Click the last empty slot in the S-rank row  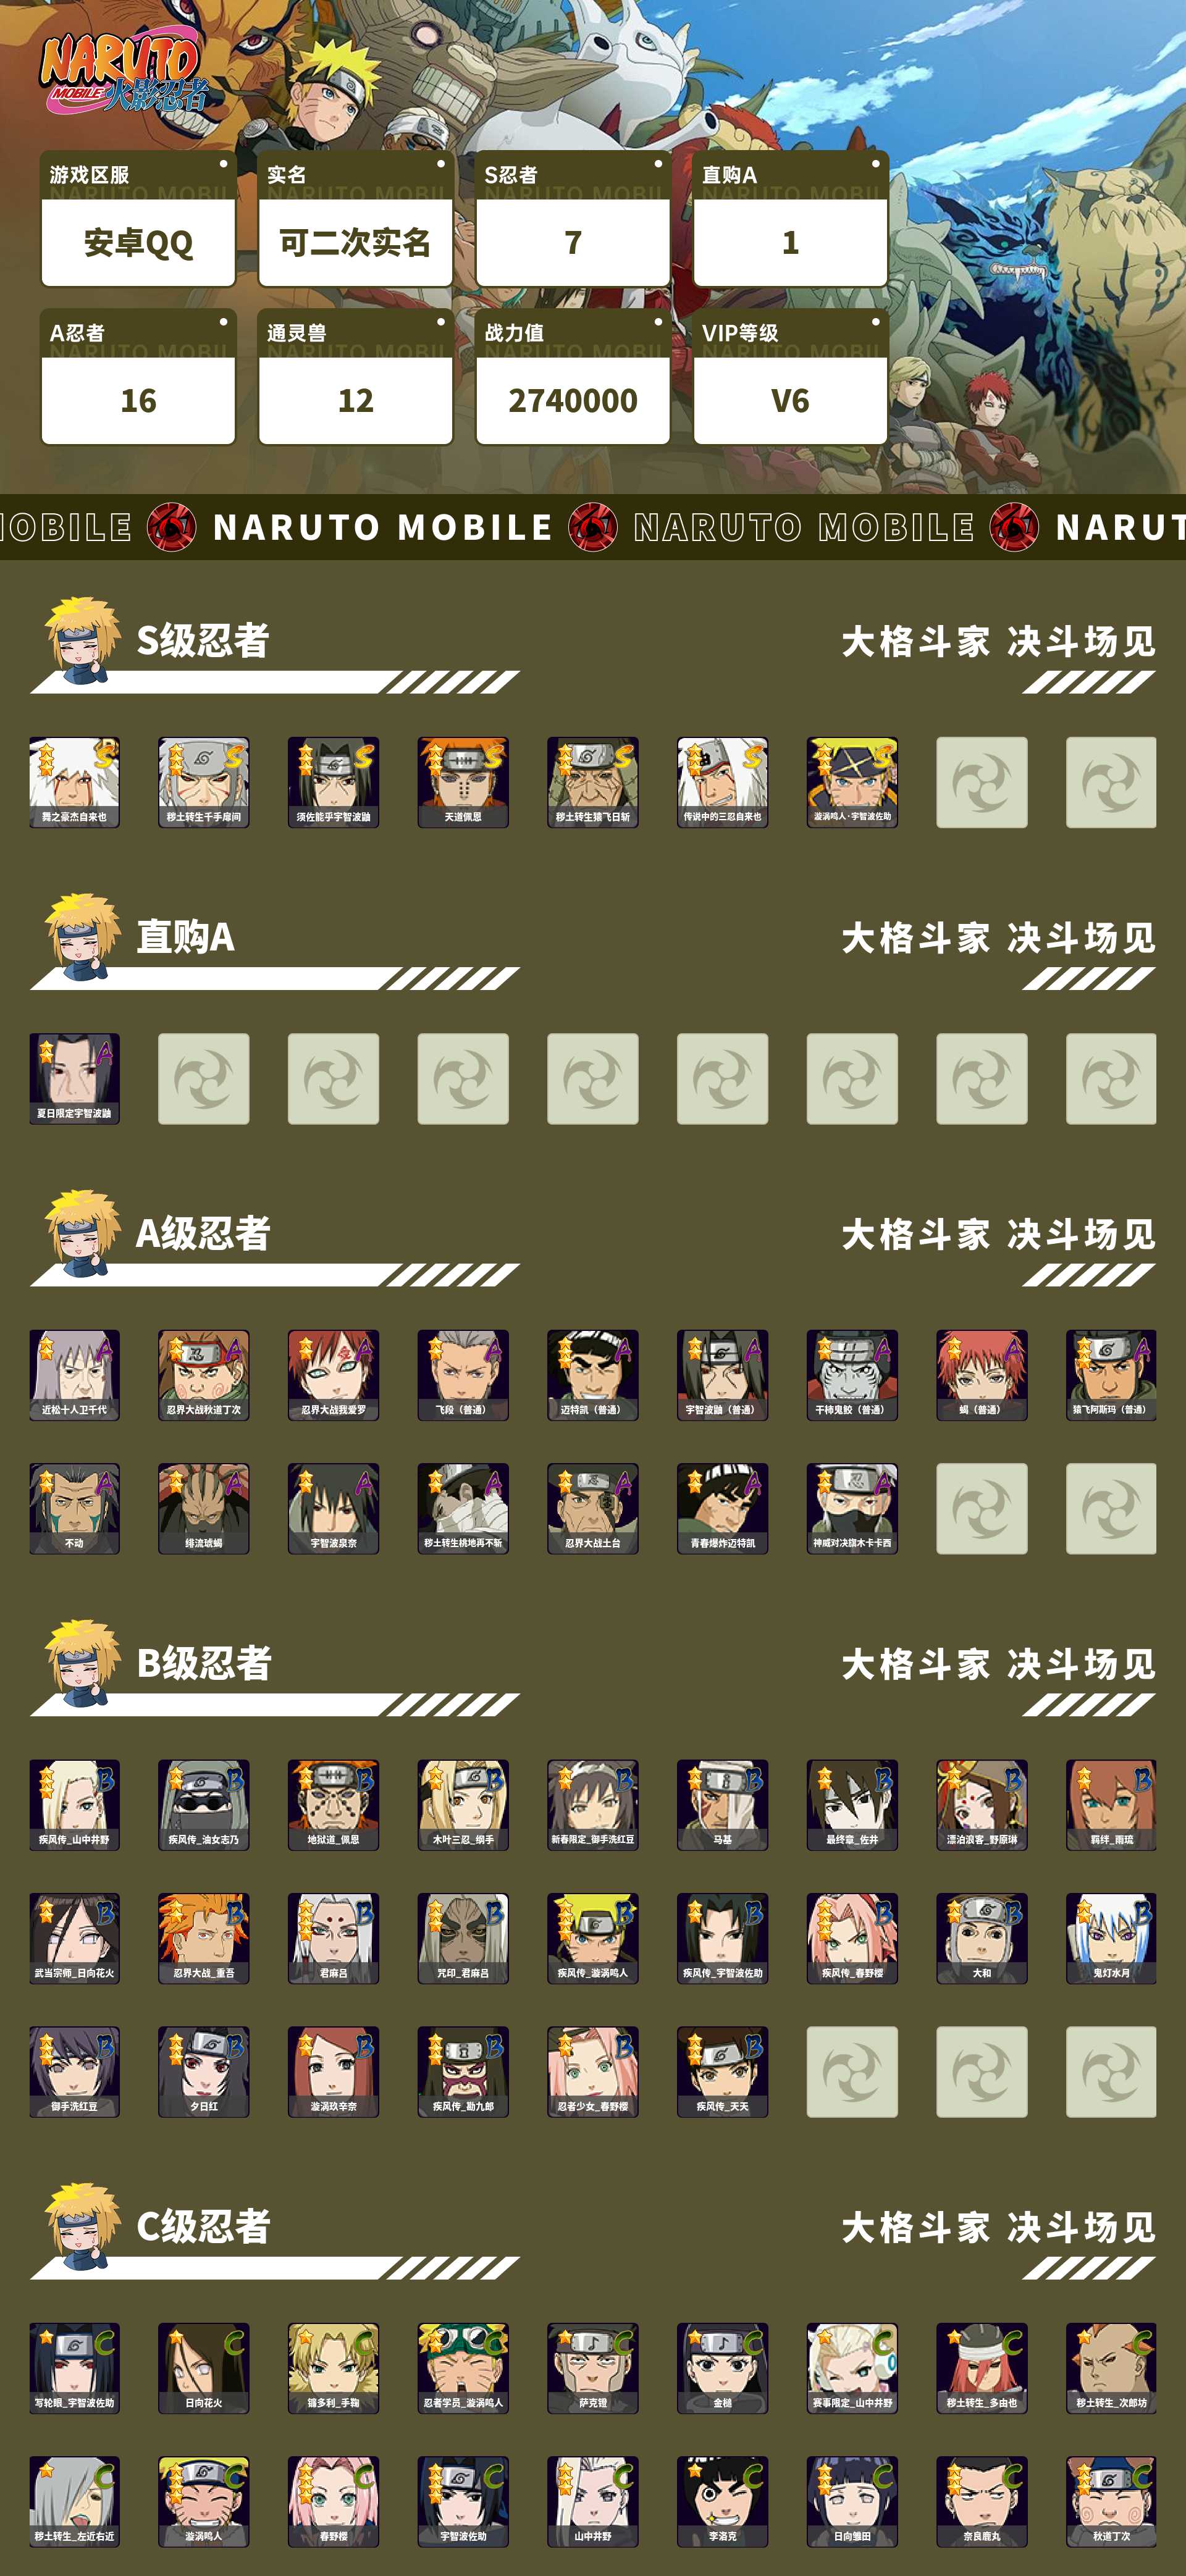click(1111, 782)
